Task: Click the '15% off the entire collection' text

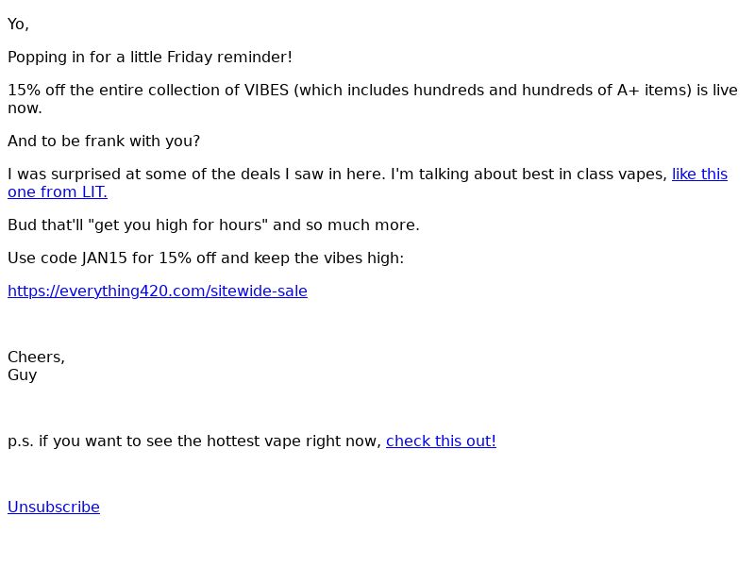Action: point(124,91)
